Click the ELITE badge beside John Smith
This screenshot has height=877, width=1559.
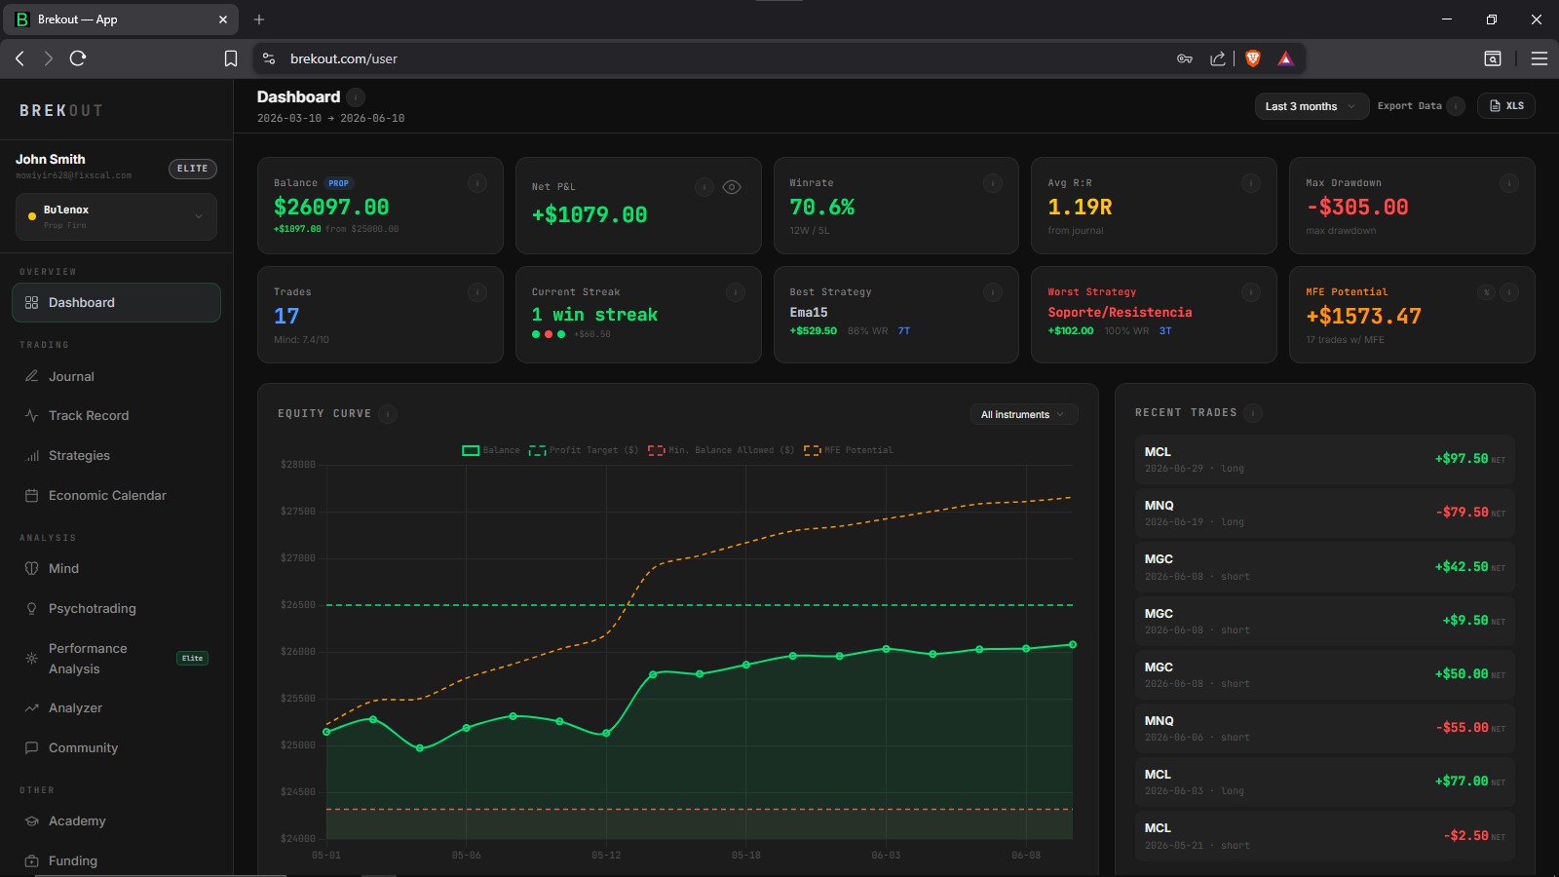(x=193, y=169)
